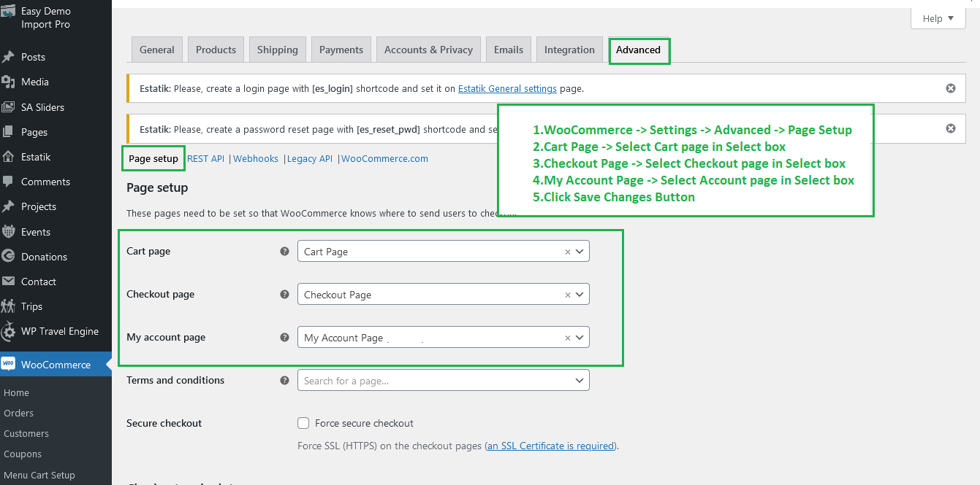Click the Pages icon in sidebar
The height and width of the screenshot is (485, 980).
click(x=9, y=132)
